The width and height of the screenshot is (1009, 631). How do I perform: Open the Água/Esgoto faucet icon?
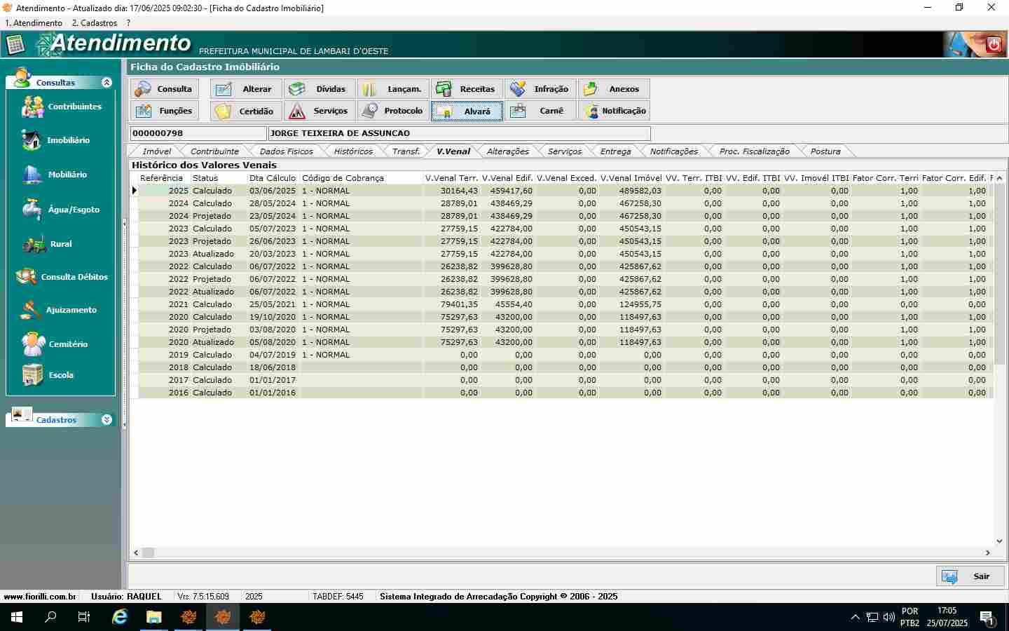point(32,209)
